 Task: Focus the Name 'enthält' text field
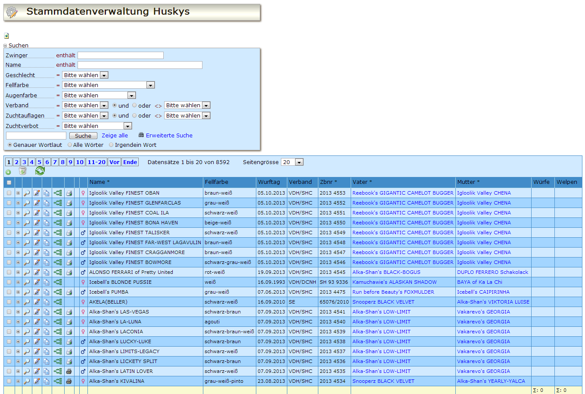tap(140, 65)
